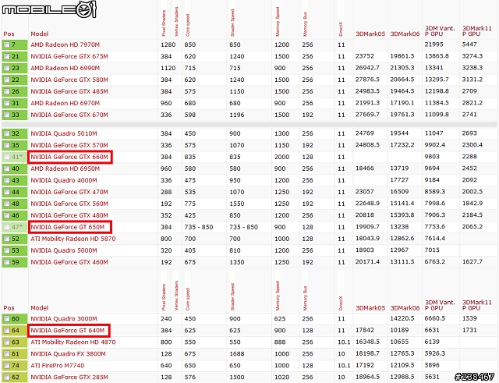Click the NVIDIA GeForce GTX 460M link
Screen dimensions: 499x383
click(69, 262)
